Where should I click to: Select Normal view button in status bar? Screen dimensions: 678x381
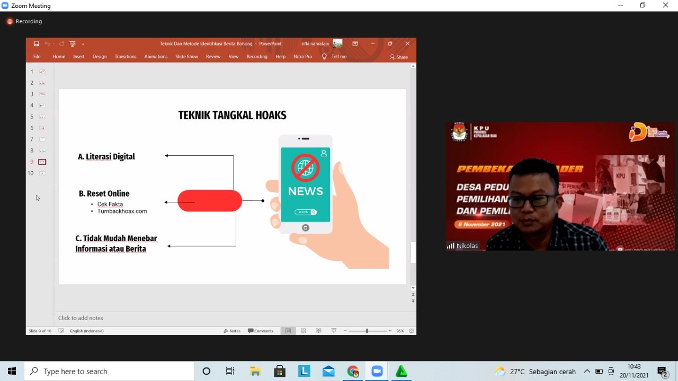point(288,331)
